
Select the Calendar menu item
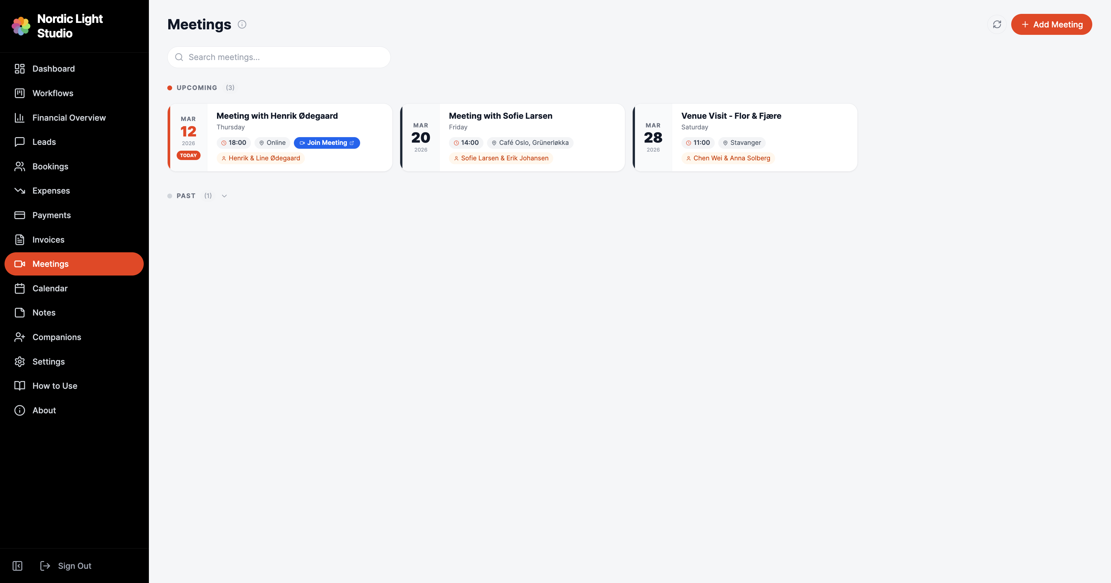[x=50, y=288]
